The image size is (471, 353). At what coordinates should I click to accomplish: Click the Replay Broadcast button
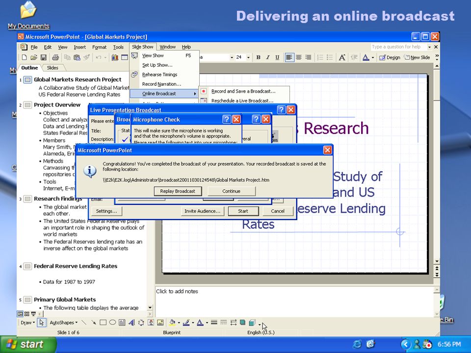pyautogui.click(x=178, y=191)
